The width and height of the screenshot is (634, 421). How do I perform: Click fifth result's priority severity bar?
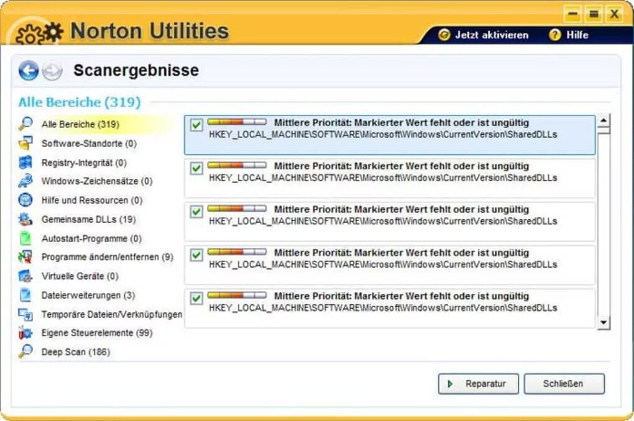[x=237, y=295]
